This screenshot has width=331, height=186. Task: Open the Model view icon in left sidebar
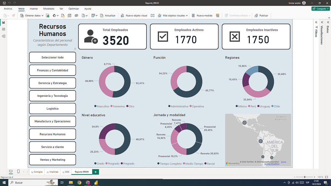[4, 36]
